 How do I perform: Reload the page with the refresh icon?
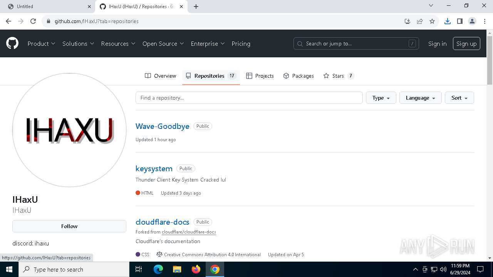33,21
